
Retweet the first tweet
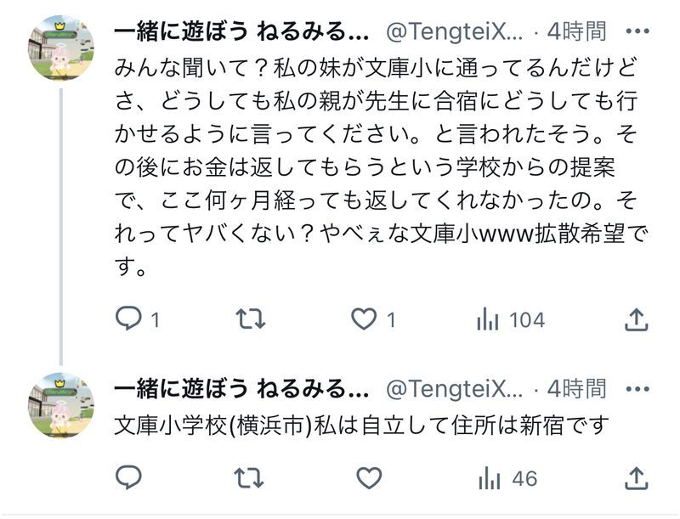coord(250,319)
